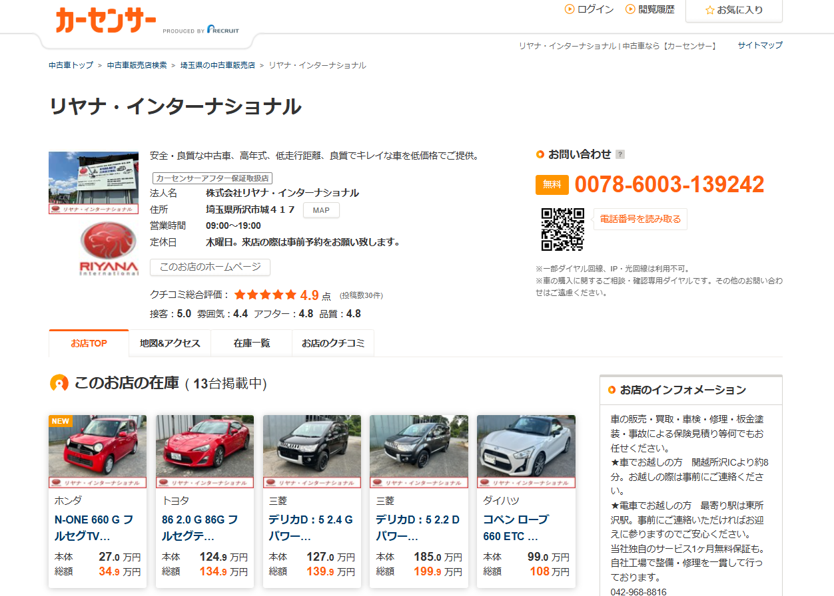Click the 投稿数30件 review count
This screenshot has height=596, width=834.
pos(362,295)
